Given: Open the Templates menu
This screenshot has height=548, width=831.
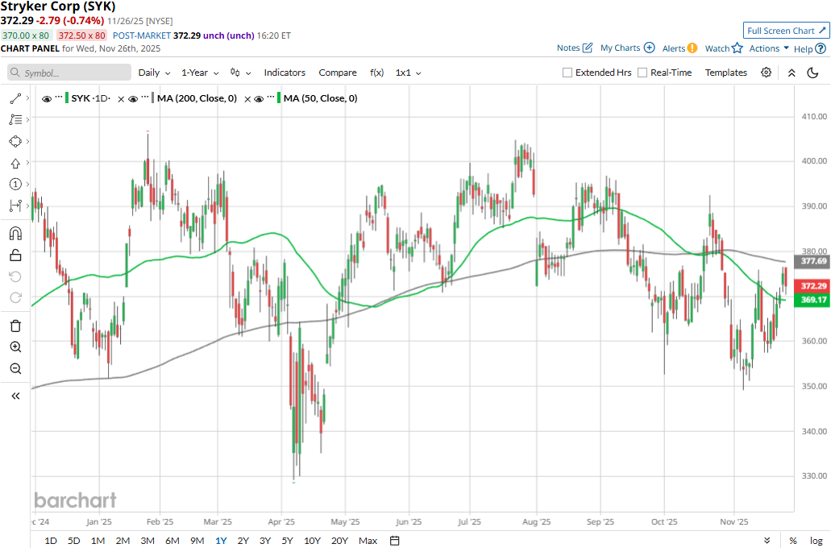Looking at the screenshot, I should click(725, 73).
